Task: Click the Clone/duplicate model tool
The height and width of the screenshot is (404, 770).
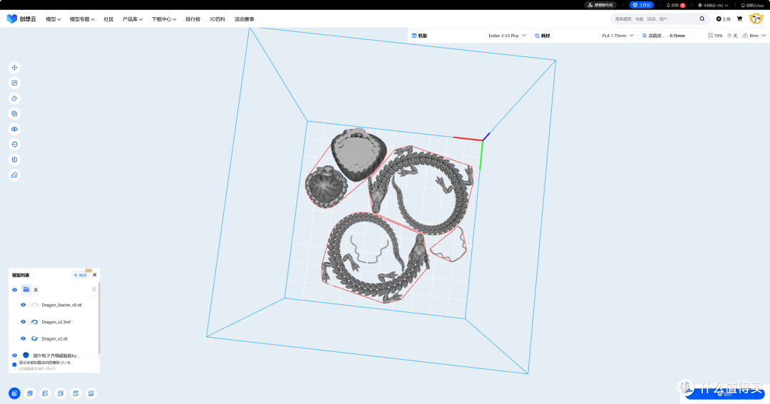Action: point(14,113)
